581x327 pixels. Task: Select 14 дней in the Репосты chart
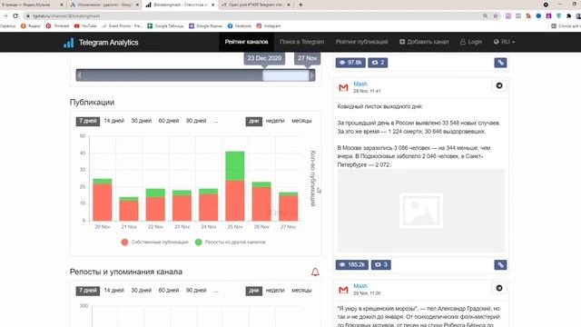pos(113,291)
